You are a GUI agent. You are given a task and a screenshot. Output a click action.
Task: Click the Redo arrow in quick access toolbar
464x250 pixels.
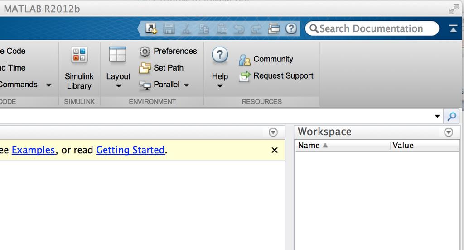256,28
